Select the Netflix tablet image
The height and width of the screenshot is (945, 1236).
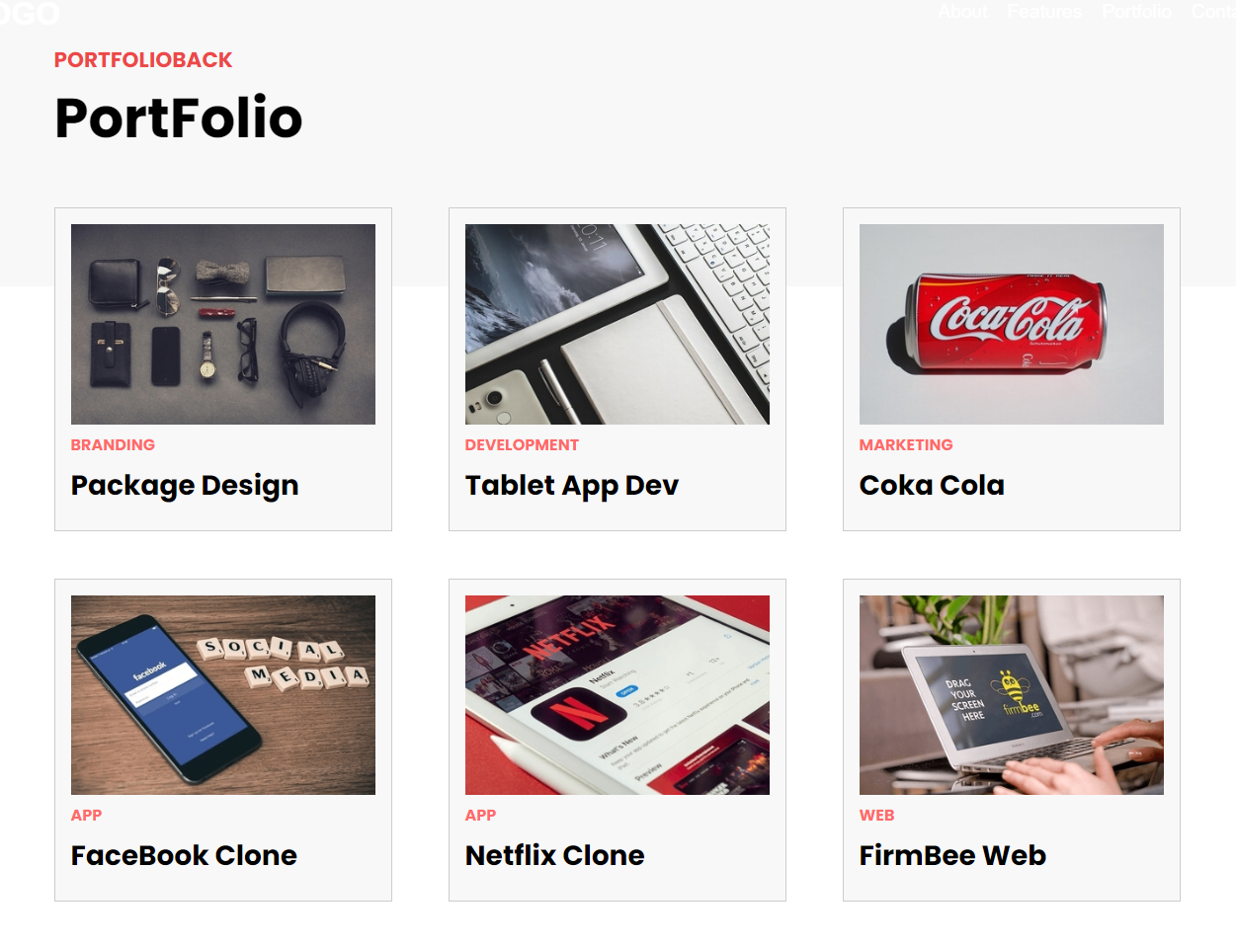coord(618,695)
